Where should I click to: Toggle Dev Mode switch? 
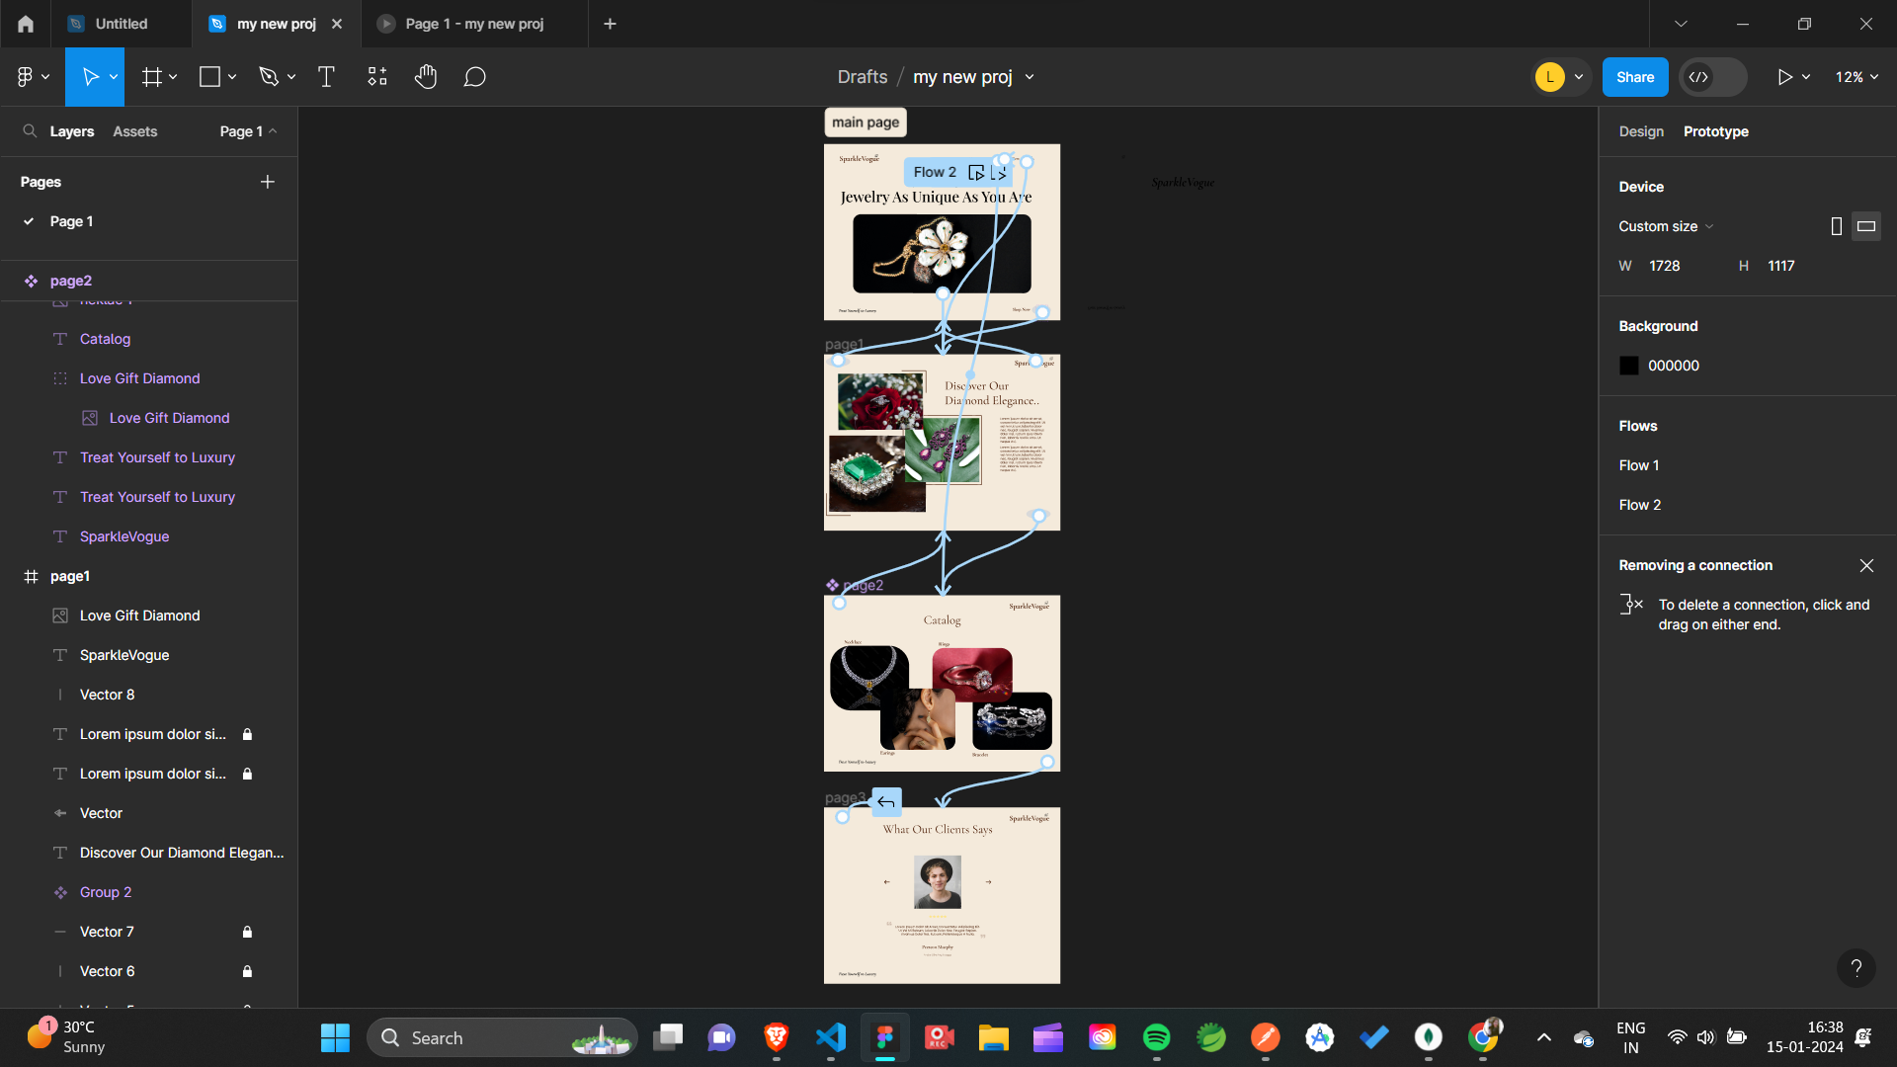1713,77
